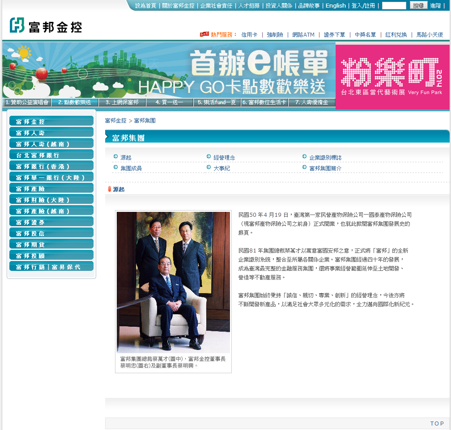451x430 pixels.
Task: Open 富邦銀行(香港) in the sidebar
Action: pos(51,166)
